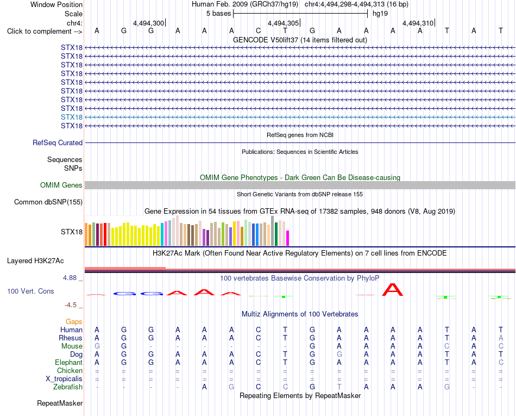
Task: Select the light blue STX18 transcript label
Action: [71, 117]
